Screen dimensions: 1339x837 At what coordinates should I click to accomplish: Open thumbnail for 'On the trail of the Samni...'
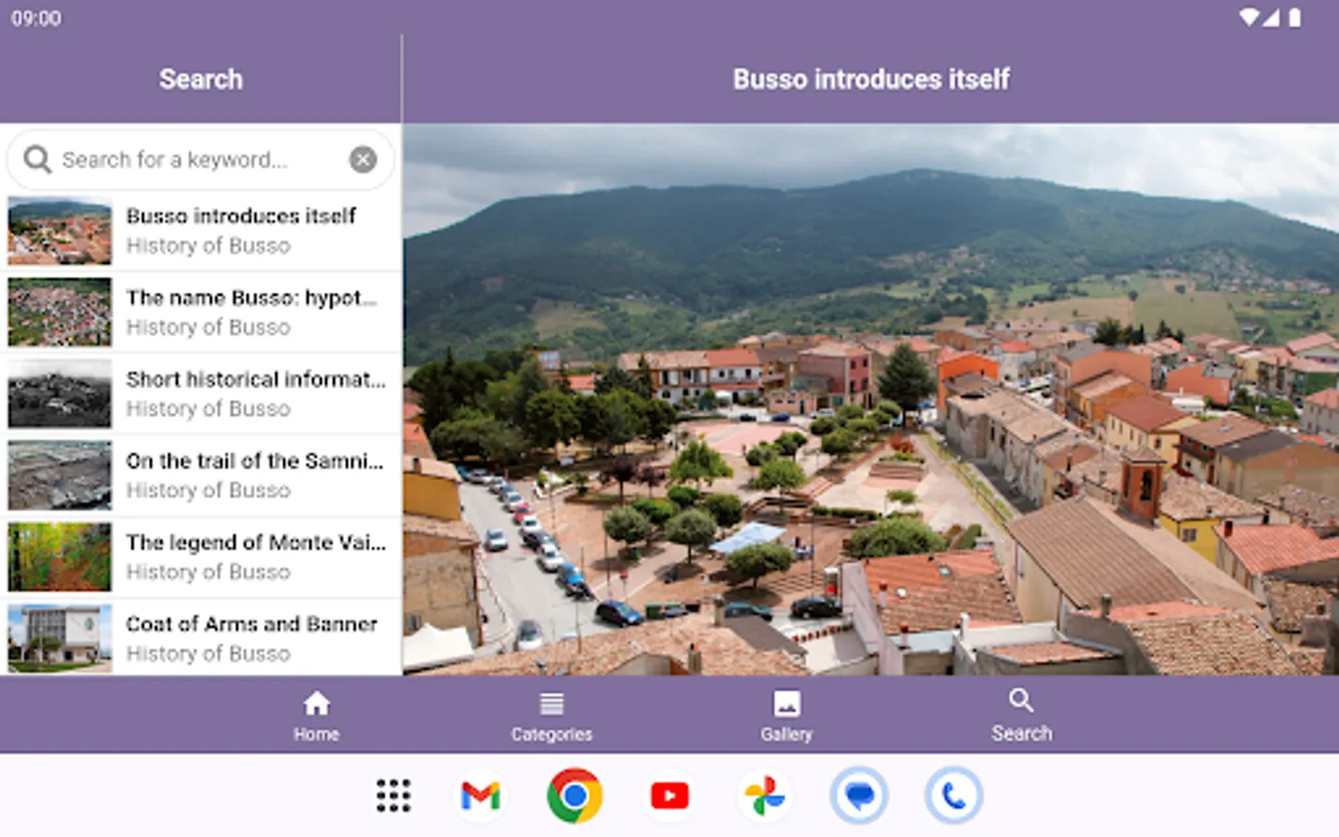pos(60,475)
